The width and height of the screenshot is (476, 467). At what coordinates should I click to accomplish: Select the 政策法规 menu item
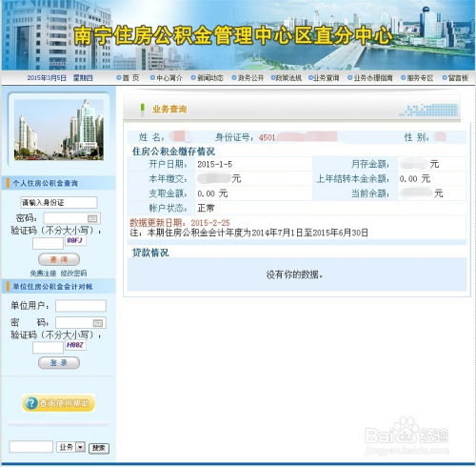click(286, 78)
